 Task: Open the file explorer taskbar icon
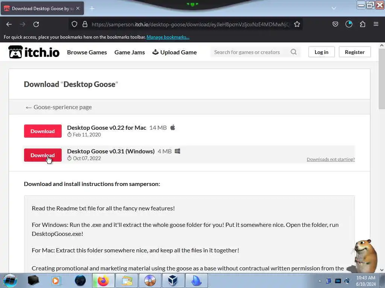pos(127,280)
